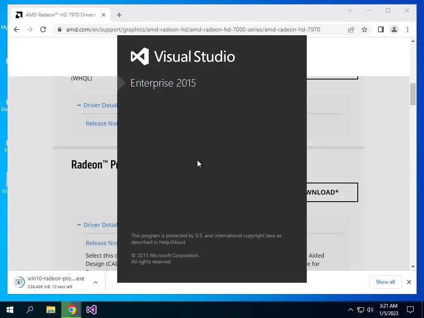Go back to the previous page in Chrome

coord(17,29)
